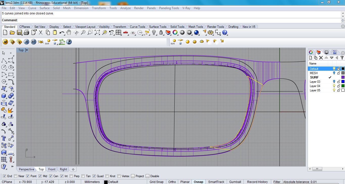The image size is (345, 184).
Task: Change the SURF layer purple color swatch
Action: coord(343,77)
